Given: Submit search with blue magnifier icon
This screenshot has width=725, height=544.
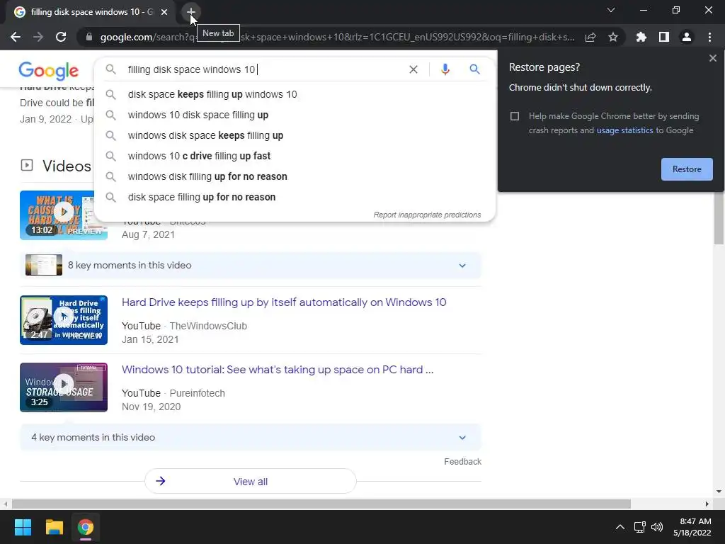Looking at the screenshot, I should point(474,69).
